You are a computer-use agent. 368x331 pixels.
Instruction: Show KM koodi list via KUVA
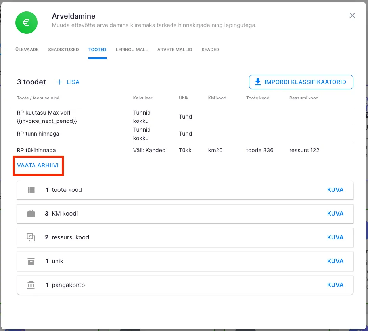335,214
